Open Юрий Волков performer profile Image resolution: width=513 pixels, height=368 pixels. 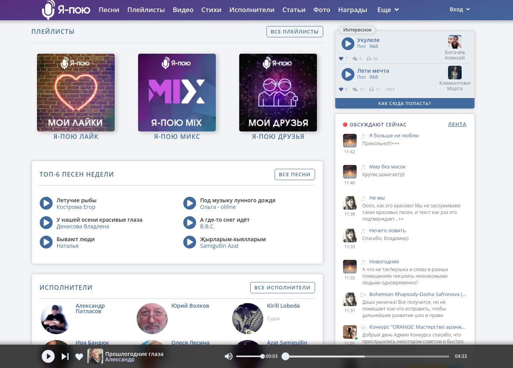click(x=190, y=306)
